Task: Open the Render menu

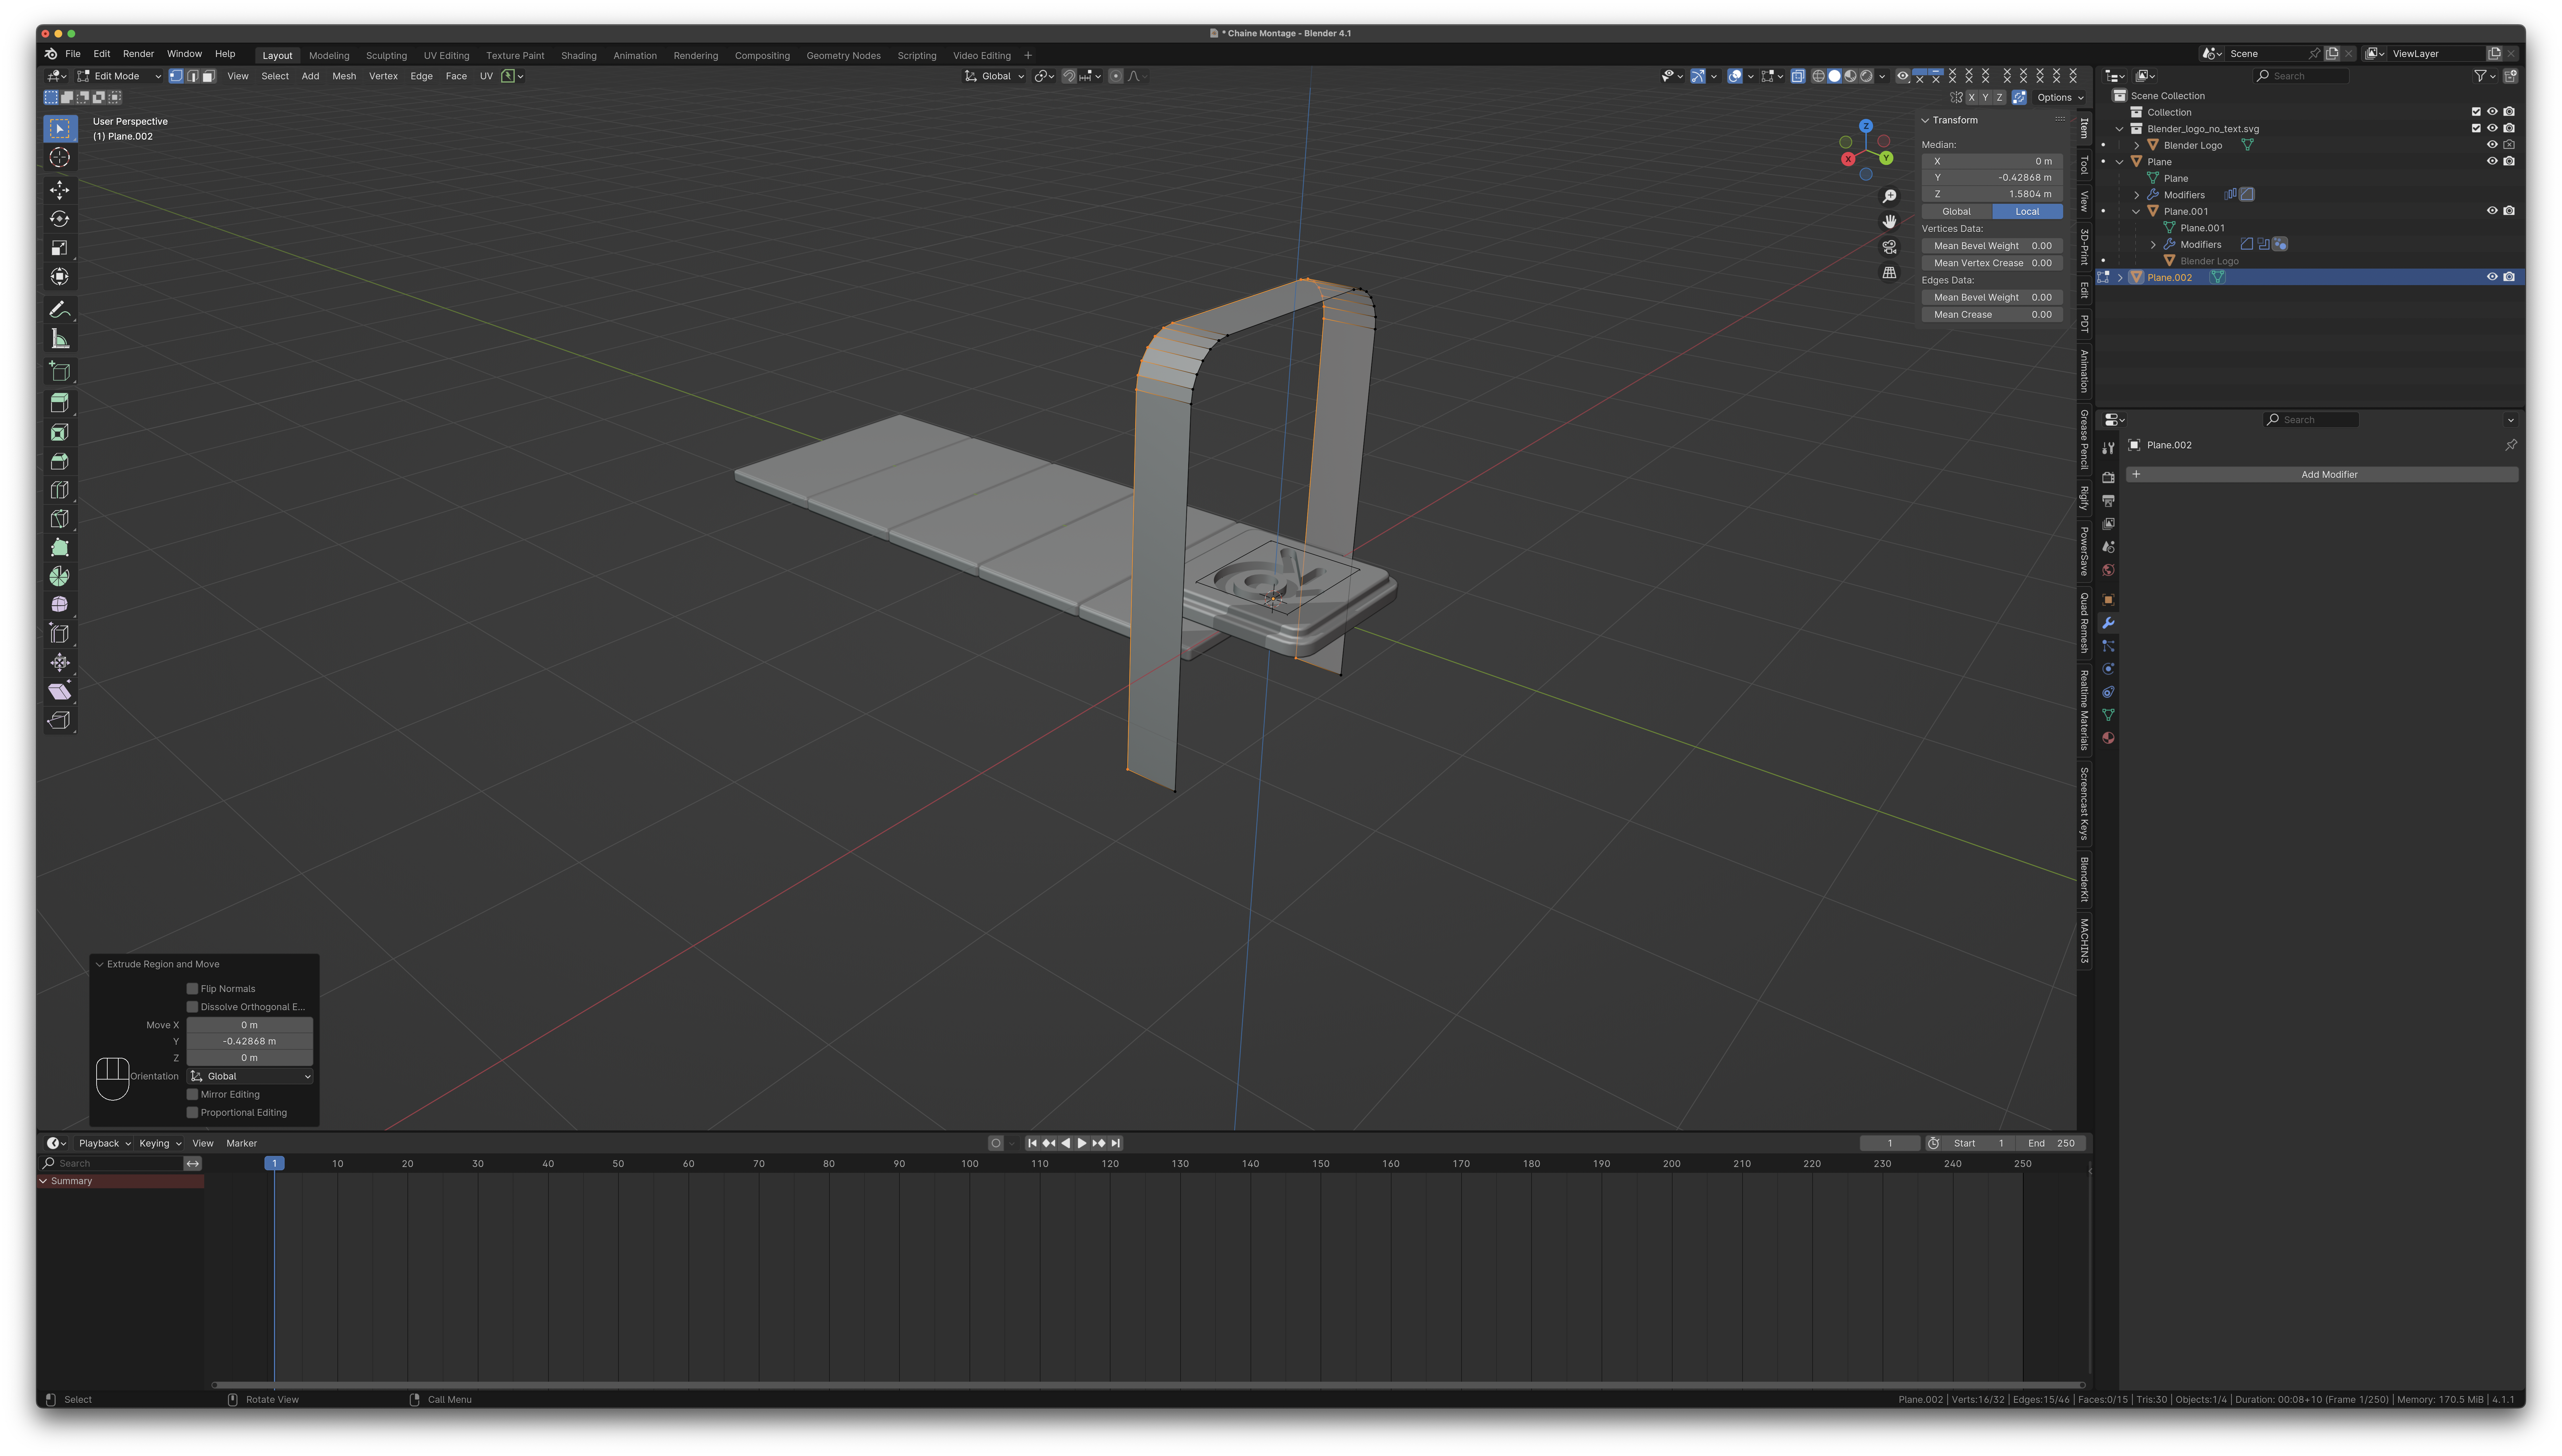Action: [x=138, y=54]
